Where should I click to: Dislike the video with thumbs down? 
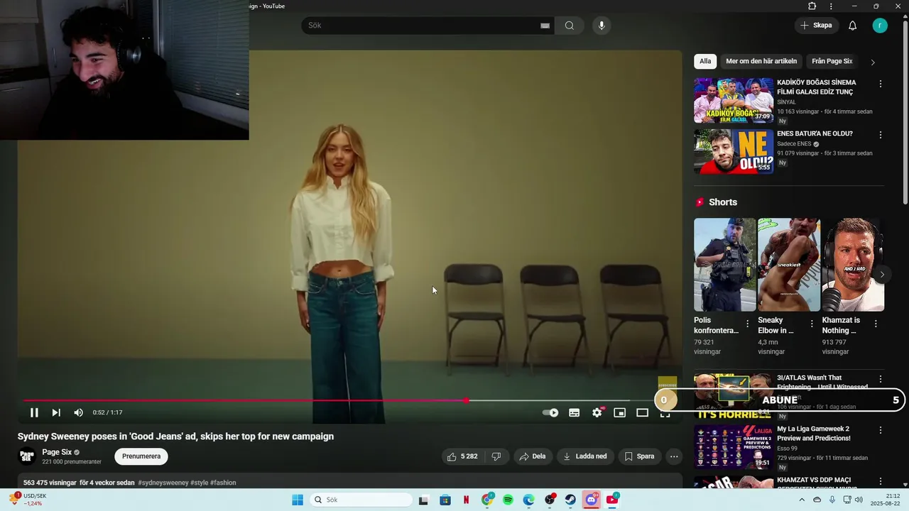pyautogui.click(x=496, y=456)
